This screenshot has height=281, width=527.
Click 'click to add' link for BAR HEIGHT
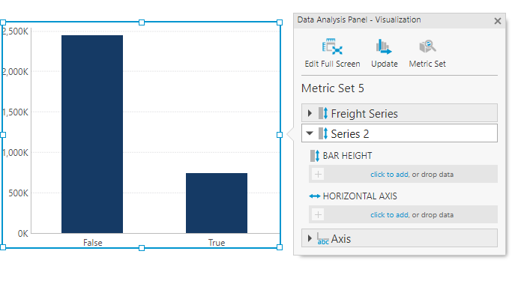pos(389,175)
